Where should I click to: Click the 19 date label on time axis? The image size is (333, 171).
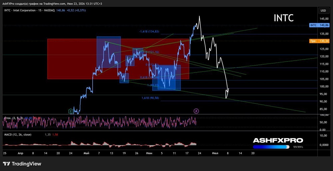tap(124, 153)
